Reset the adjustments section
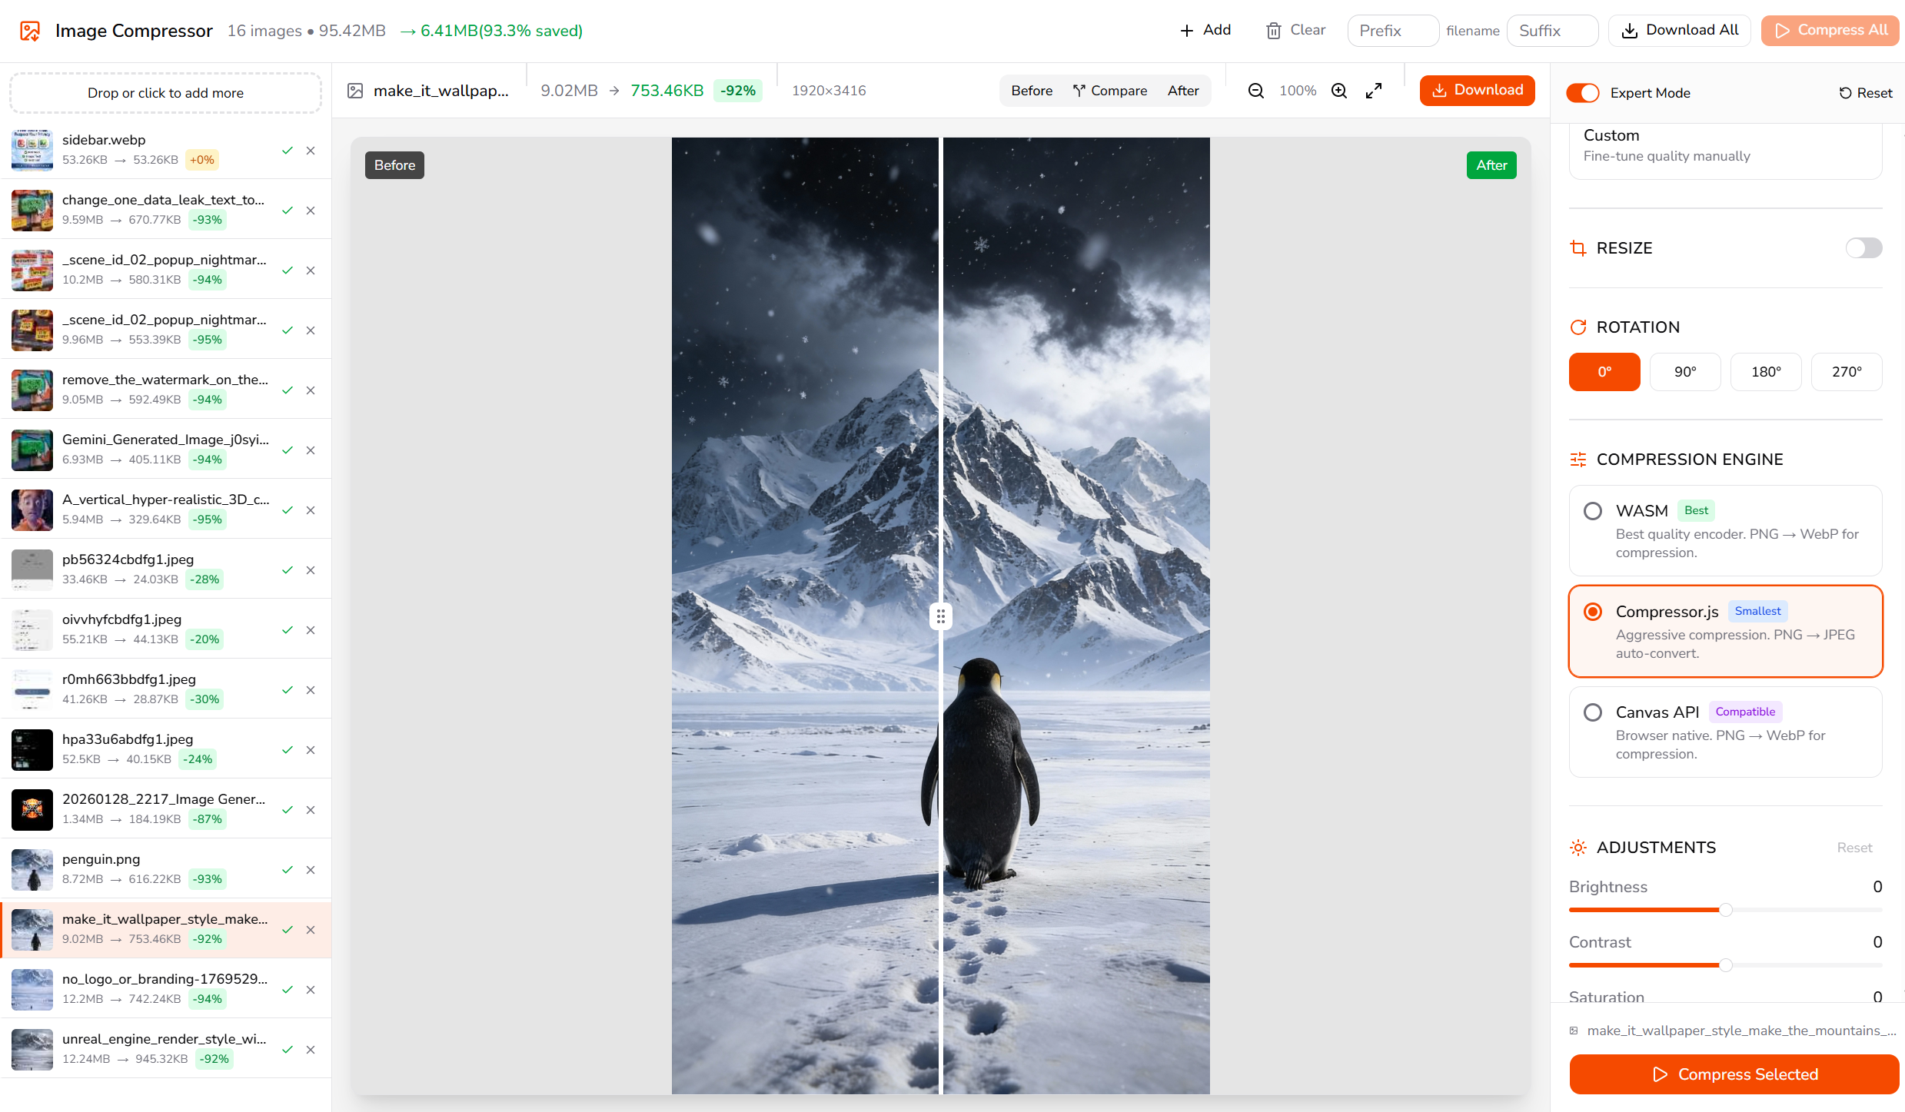 pyautogui.click(x=1854, y=848)
